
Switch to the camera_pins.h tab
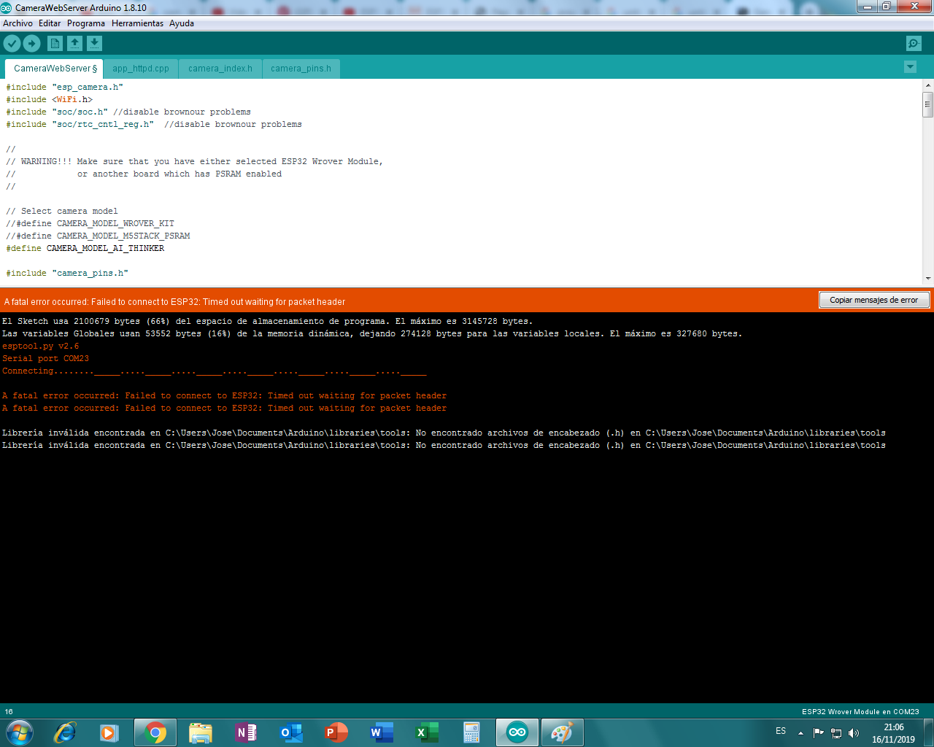tap(301, 69)
